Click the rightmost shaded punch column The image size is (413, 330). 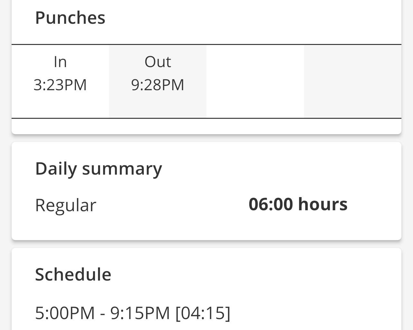pos(352,81)
